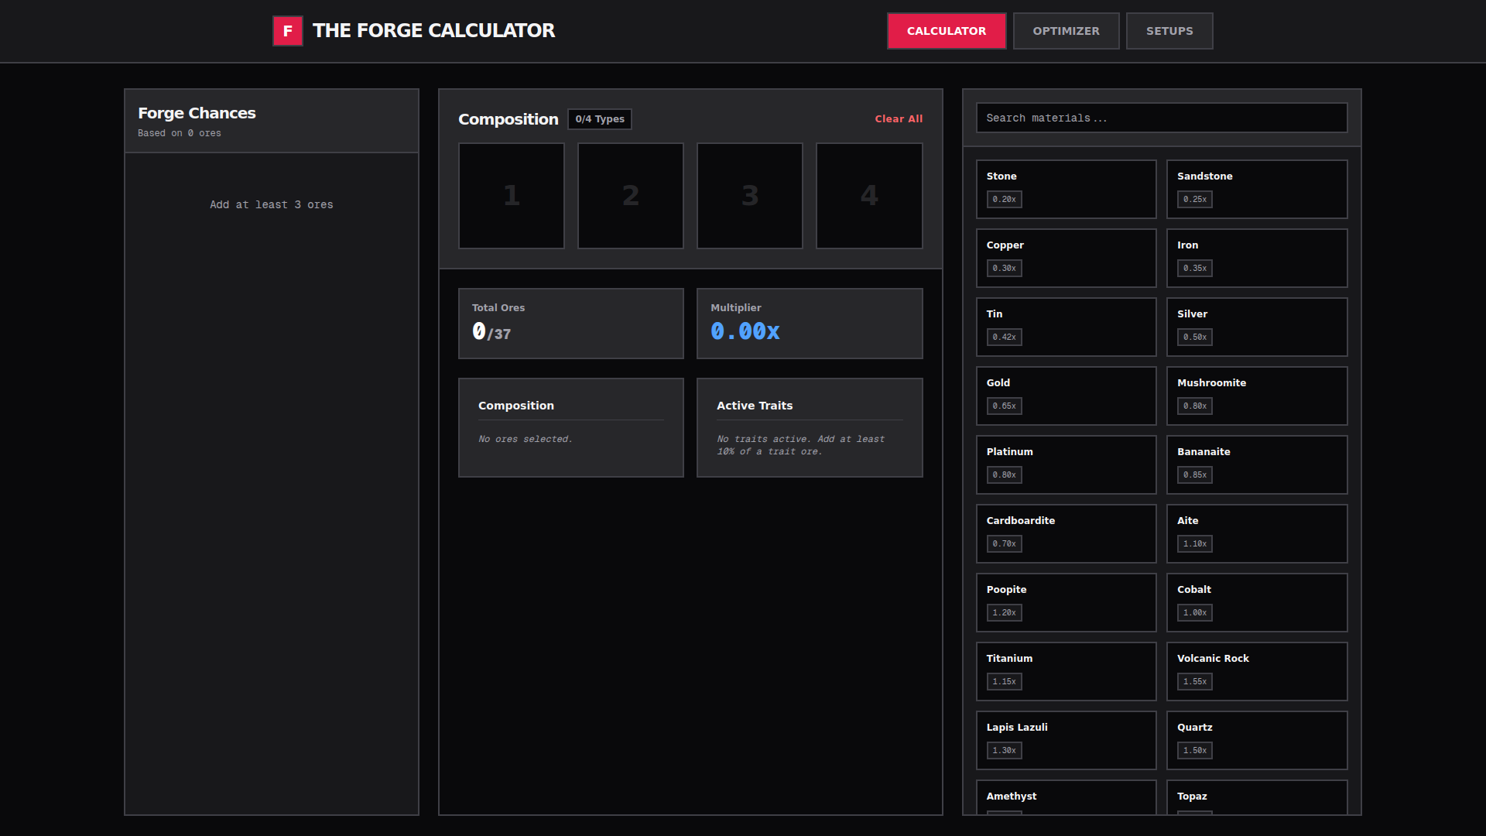Viewport: 1486px width, 836px height.
Task: Click the 0/4 Types badge
Action: click(x=599, y=119)
